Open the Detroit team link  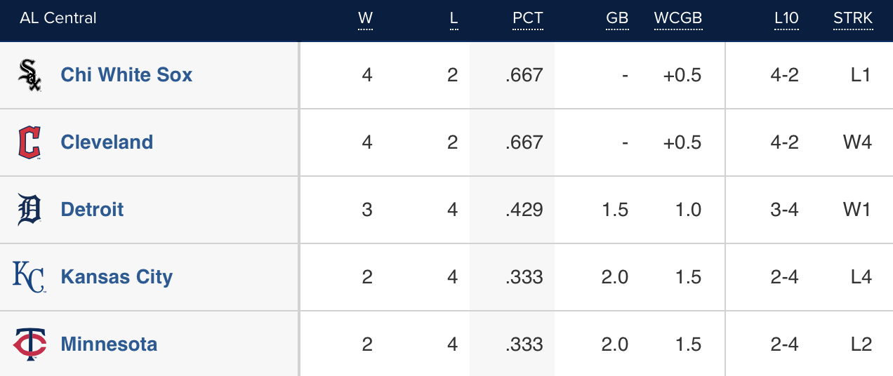(92, 210)
